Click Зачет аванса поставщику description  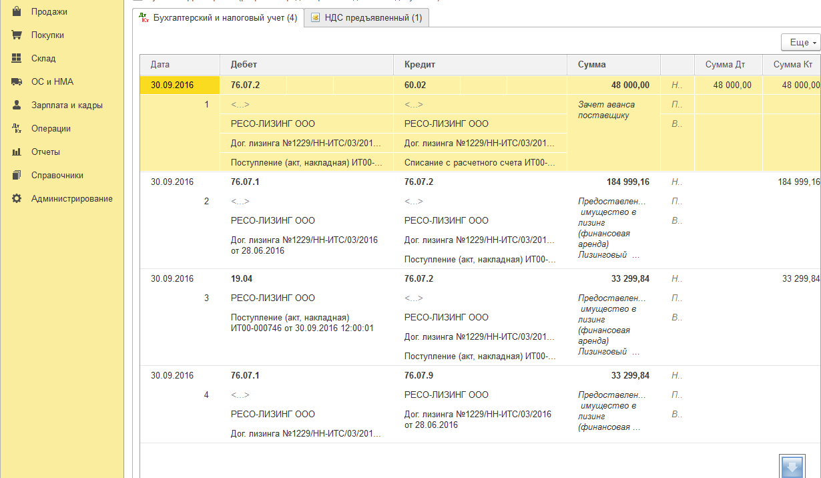606,109
